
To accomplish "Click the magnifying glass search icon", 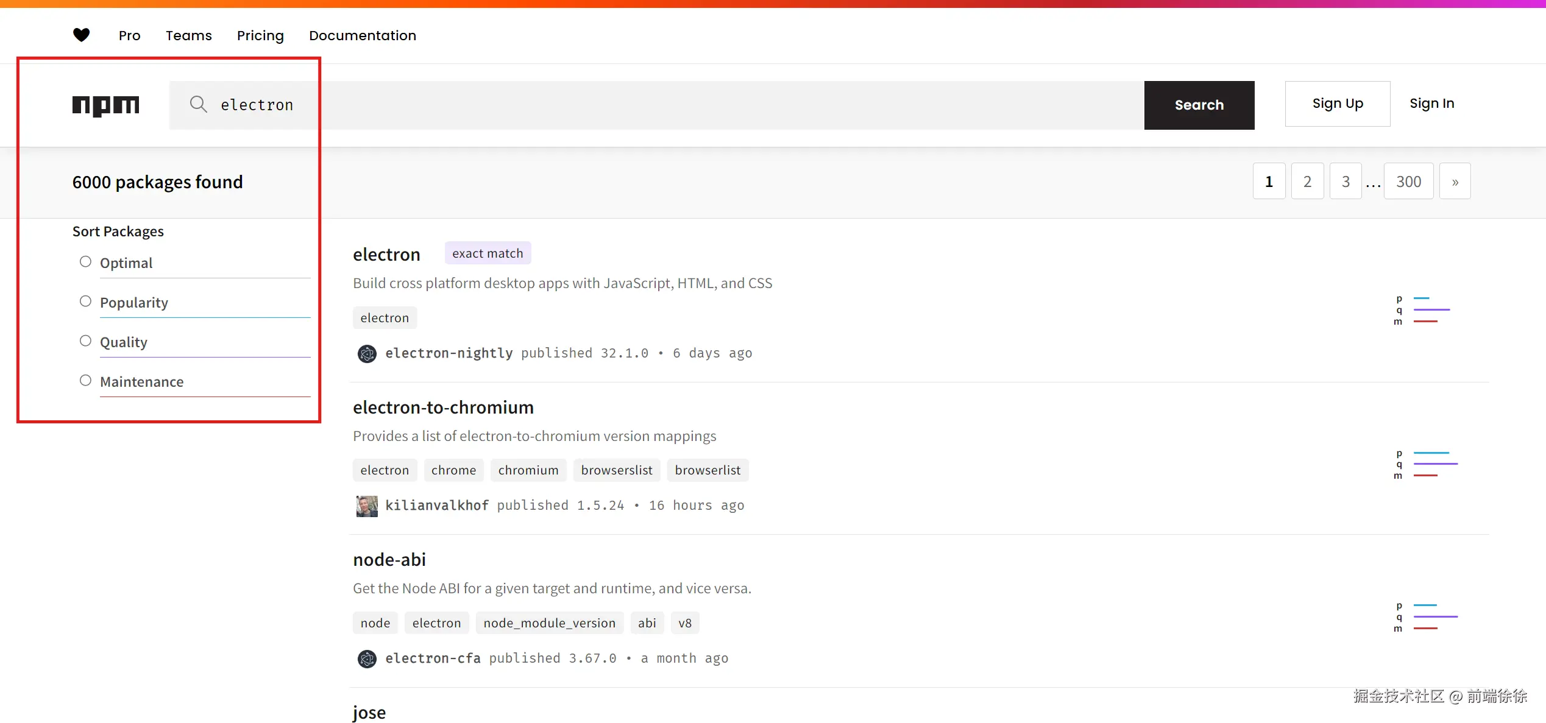I will (x=198, y=104).
